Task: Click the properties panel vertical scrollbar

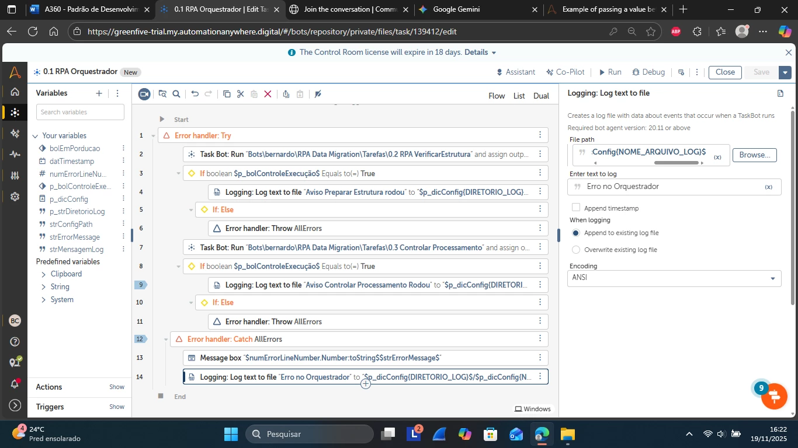Action: tap(793, 207)
